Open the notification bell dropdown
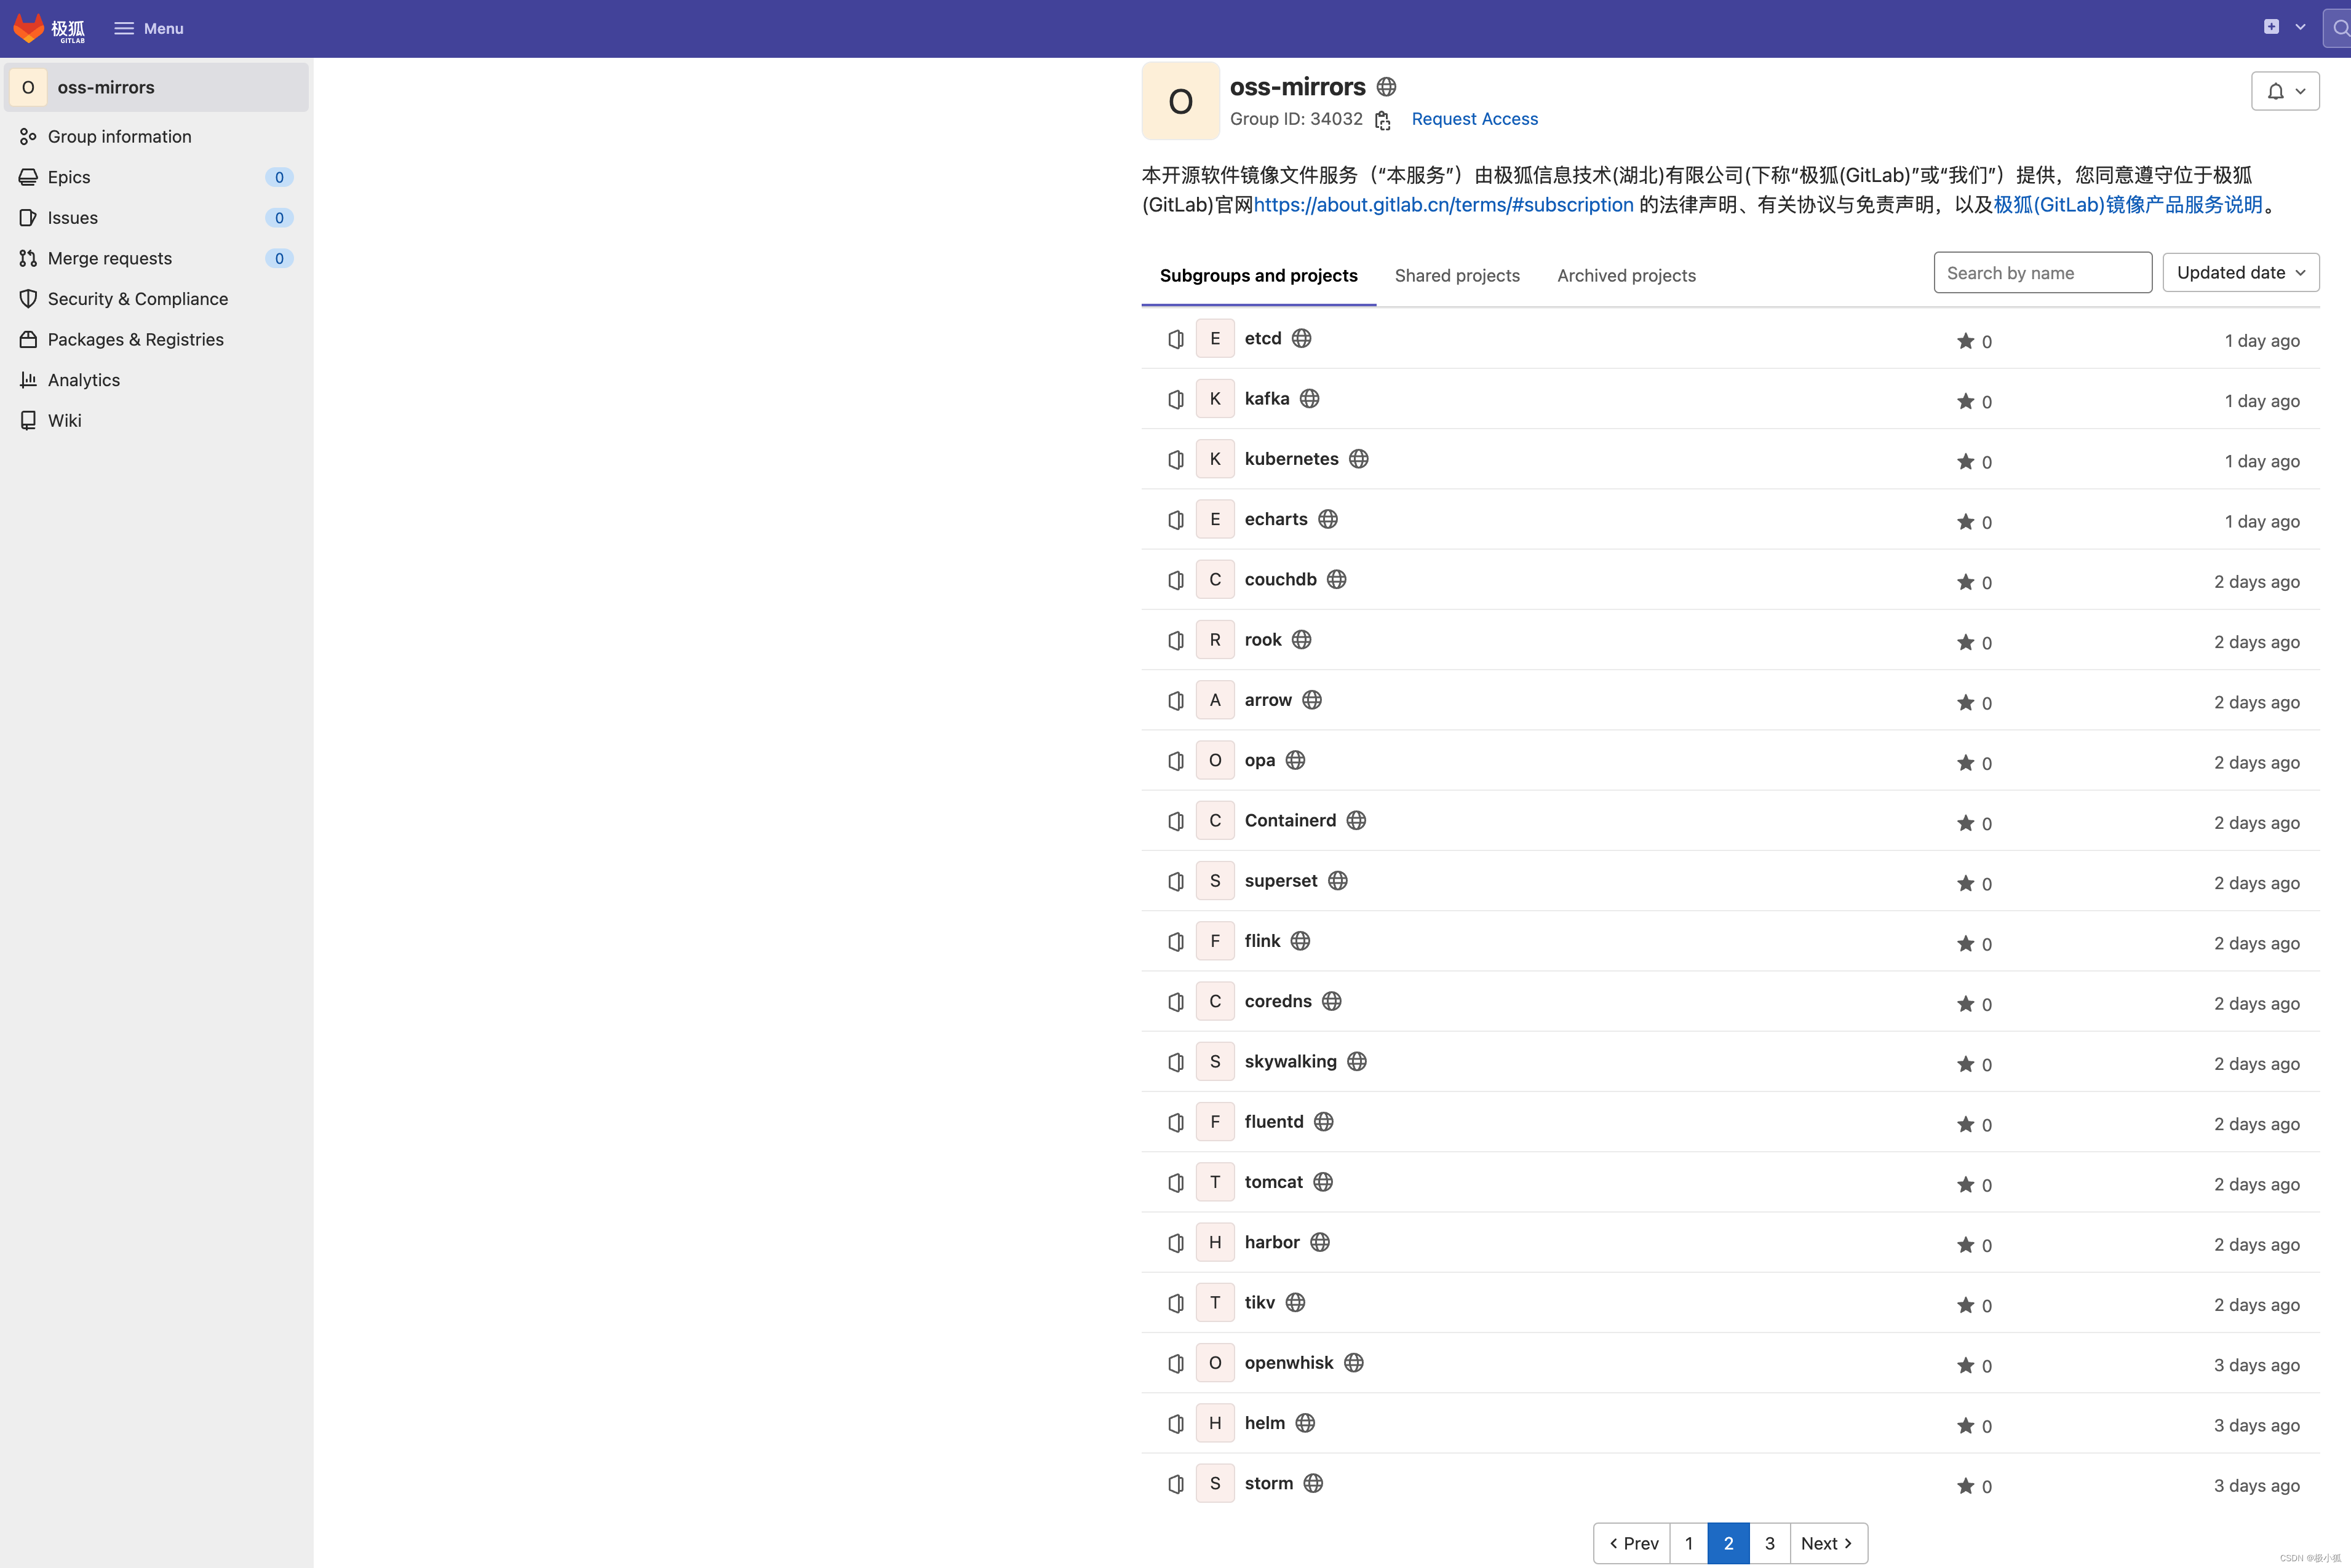 tap(2285, 91)
